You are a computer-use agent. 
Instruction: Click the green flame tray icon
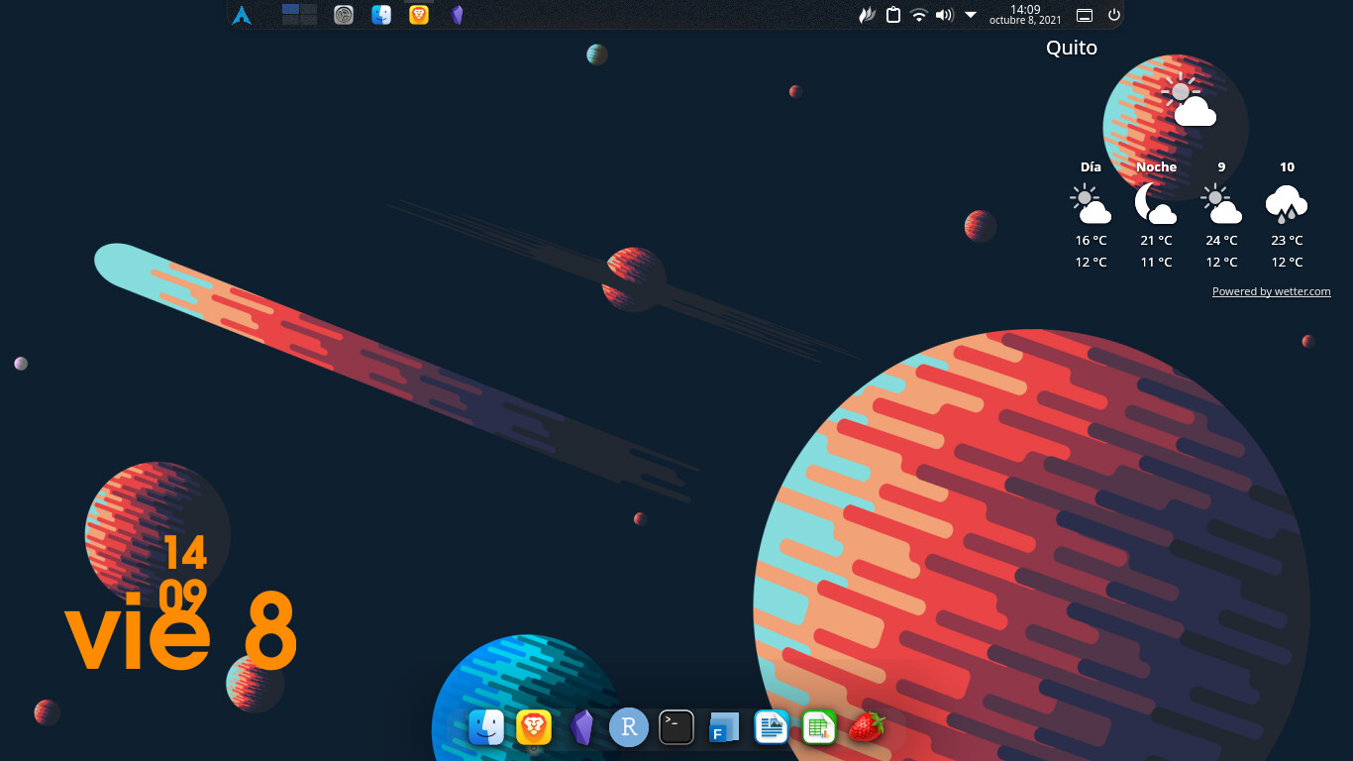pos(867,15)
